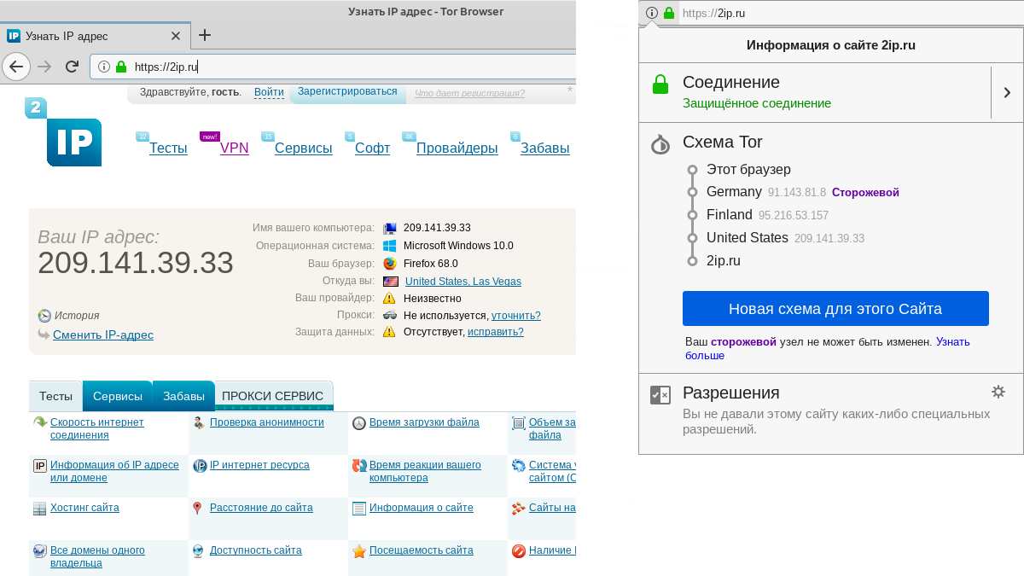Image resolution: width=1024 pixels, height=576 pixels.
Task: Follow the Сменить IP-адрес link
Action: coord(104,335)
